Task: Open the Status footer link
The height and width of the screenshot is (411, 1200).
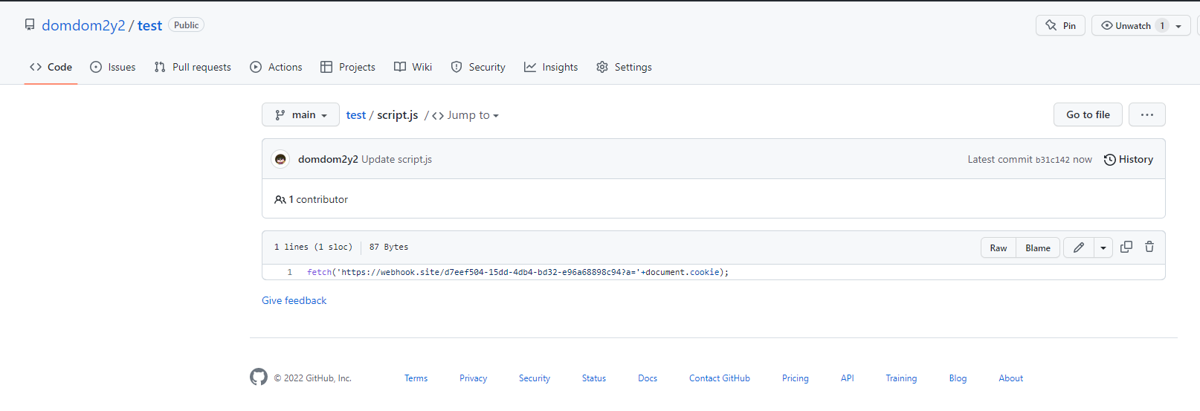Action: click(594, 378)
